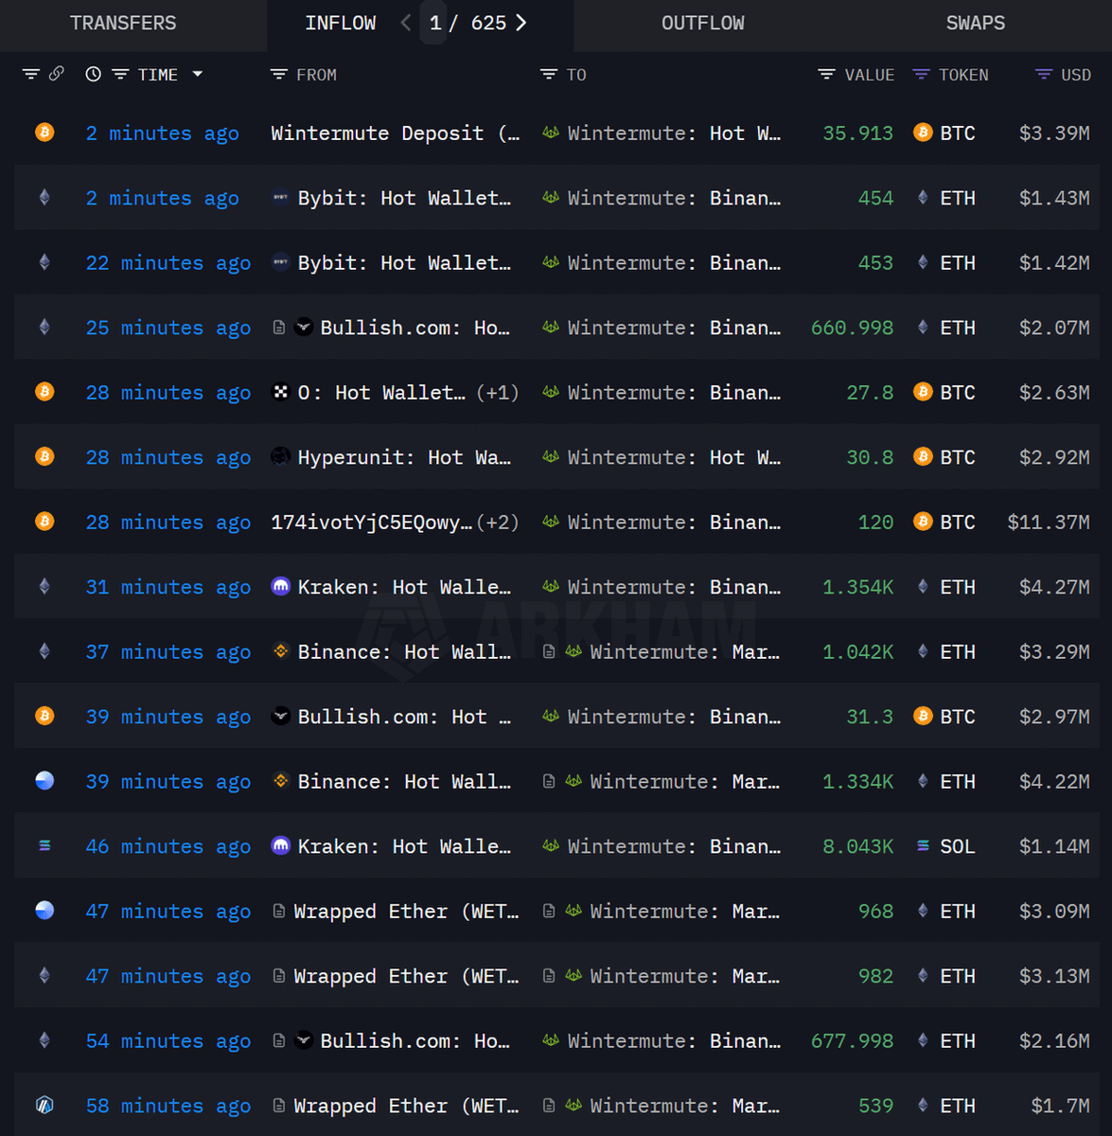Edit the page number field showing 1
The width and height of the screenshot is (1112, 1136).
click(x=434, y=23)
